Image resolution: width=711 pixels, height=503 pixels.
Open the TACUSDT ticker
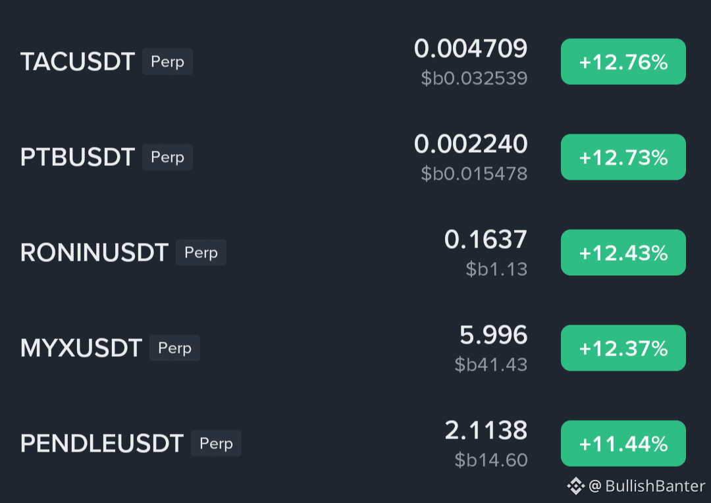click(77, 61)
